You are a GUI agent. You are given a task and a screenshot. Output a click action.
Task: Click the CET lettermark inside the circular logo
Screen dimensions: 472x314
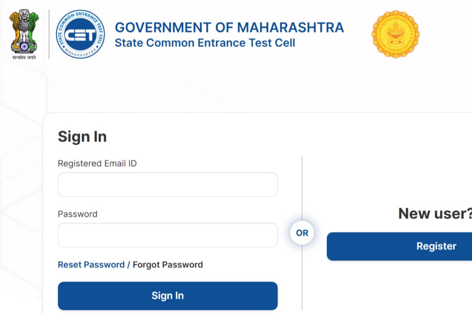pyautogui.click(x=80, y=35)
